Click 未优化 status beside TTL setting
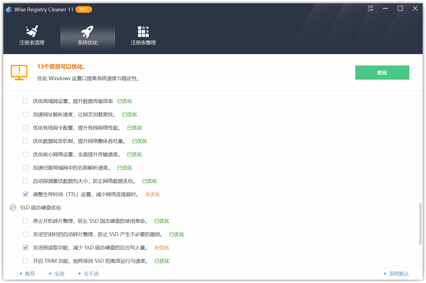 pos(153,194)
